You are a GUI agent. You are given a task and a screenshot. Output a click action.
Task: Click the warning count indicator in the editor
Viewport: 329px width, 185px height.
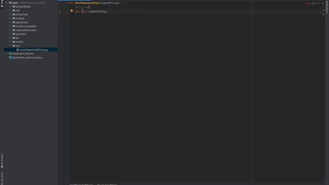(314, 3)
